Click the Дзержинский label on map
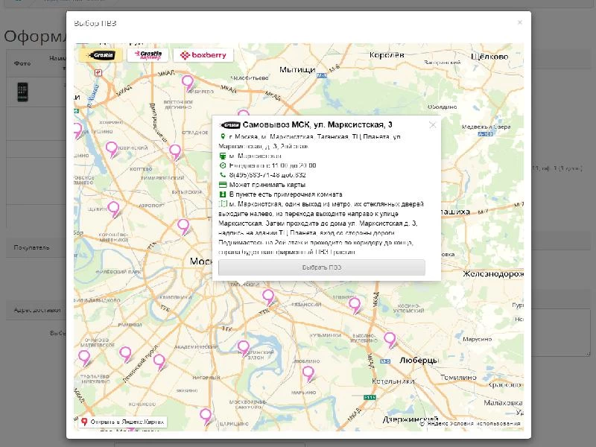Image resolution: width=596 pixels, height=447 pixels. pos(410,419)
